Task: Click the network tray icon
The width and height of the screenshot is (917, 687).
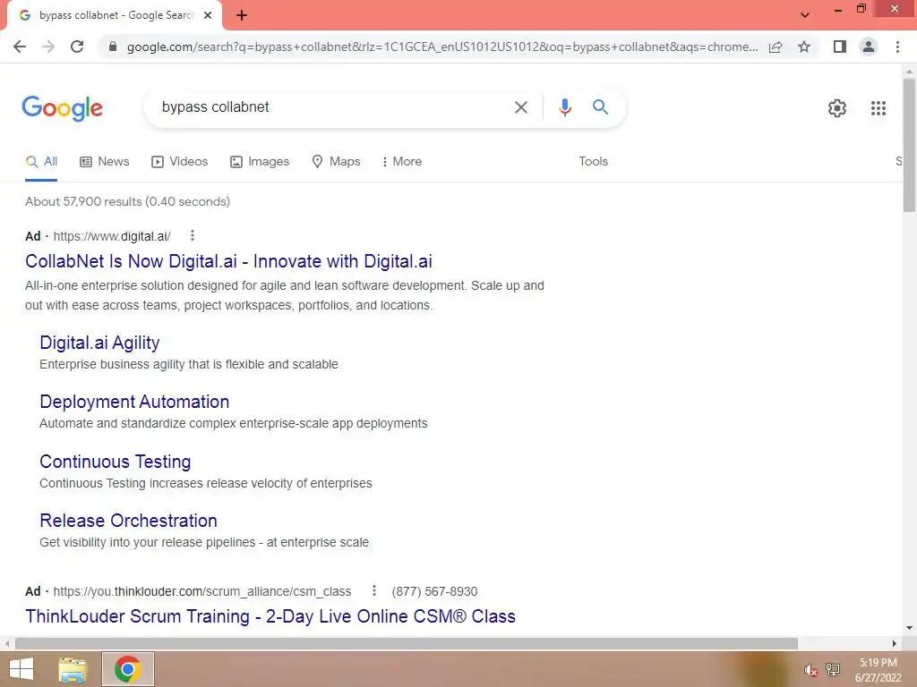Action: point(833,669)
